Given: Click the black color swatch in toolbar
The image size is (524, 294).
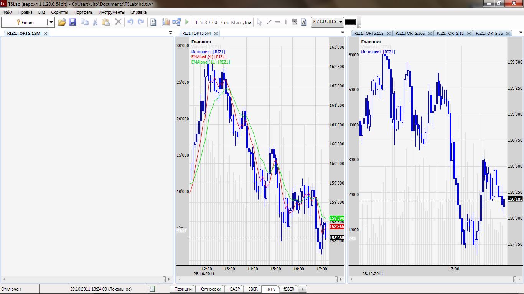Looking at the screenshot, I should (x=350, y=22).
